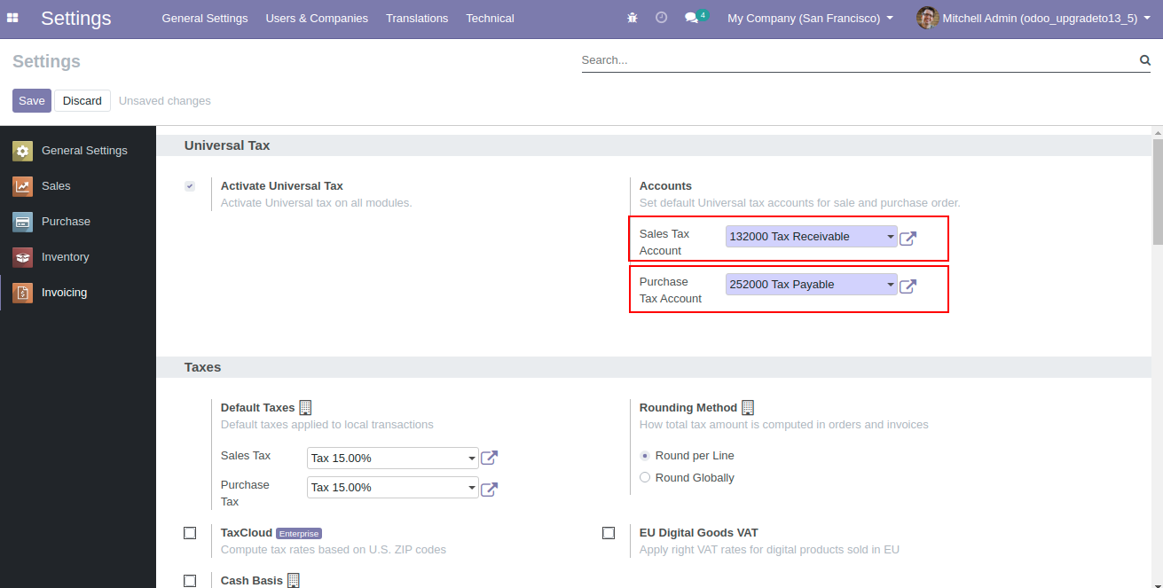
Task: Open the My Company (San Francisco) switcher
Action: click(810, 18)
